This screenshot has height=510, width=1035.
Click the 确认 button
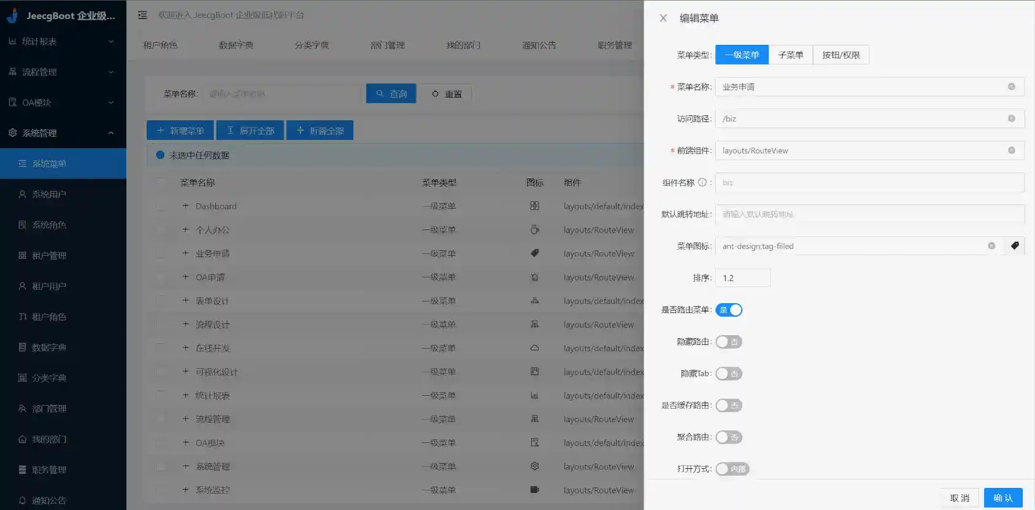pyautogui.click(x=1002, y=498)
